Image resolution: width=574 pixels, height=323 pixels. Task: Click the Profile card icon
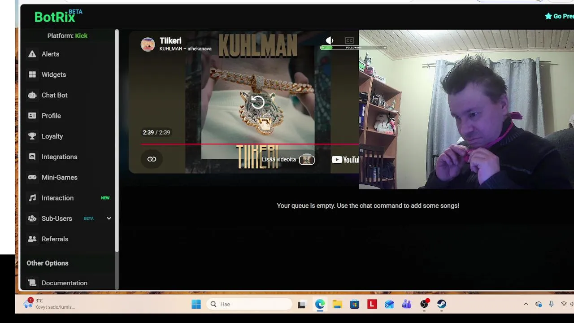point(32,116)
